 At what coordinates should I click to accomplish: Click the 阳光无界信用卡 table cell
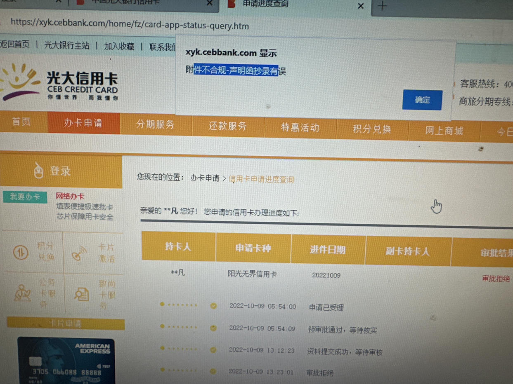coord(252,274)
